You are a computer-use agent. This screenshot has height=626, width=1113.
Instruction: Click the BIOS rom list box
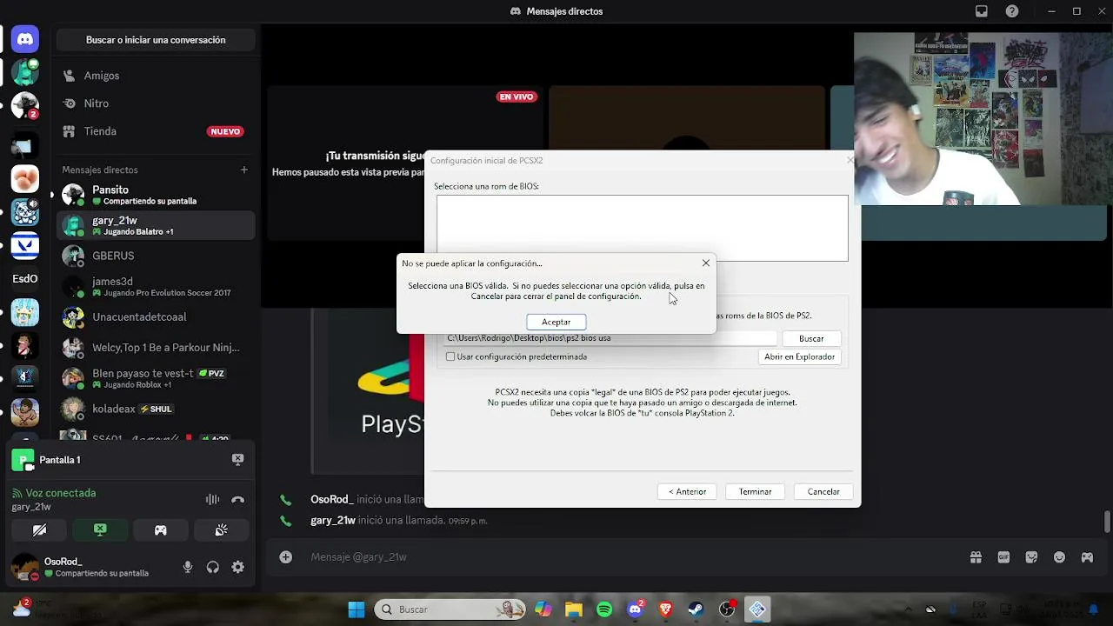pos(642,228)
